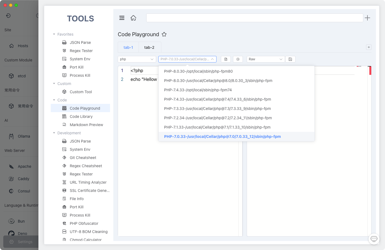The image size is (385, 250).
Task: Click the SSL Certificate Generator icon
Action: click(x=64, y=191)
